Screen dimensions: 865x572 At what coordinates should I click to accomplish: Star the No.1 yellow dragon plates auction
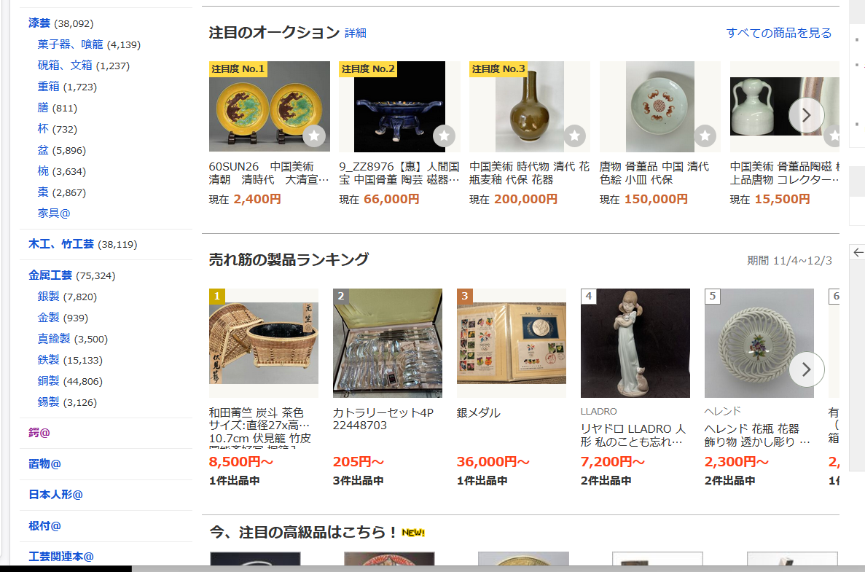pos(314,136)
